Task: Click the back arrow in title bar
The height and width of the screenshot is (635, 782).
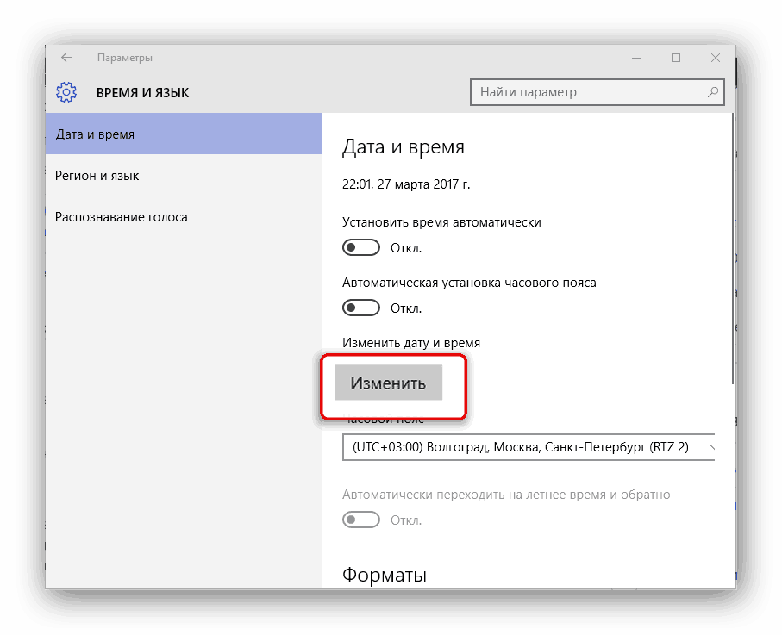Action: [66, 58]
